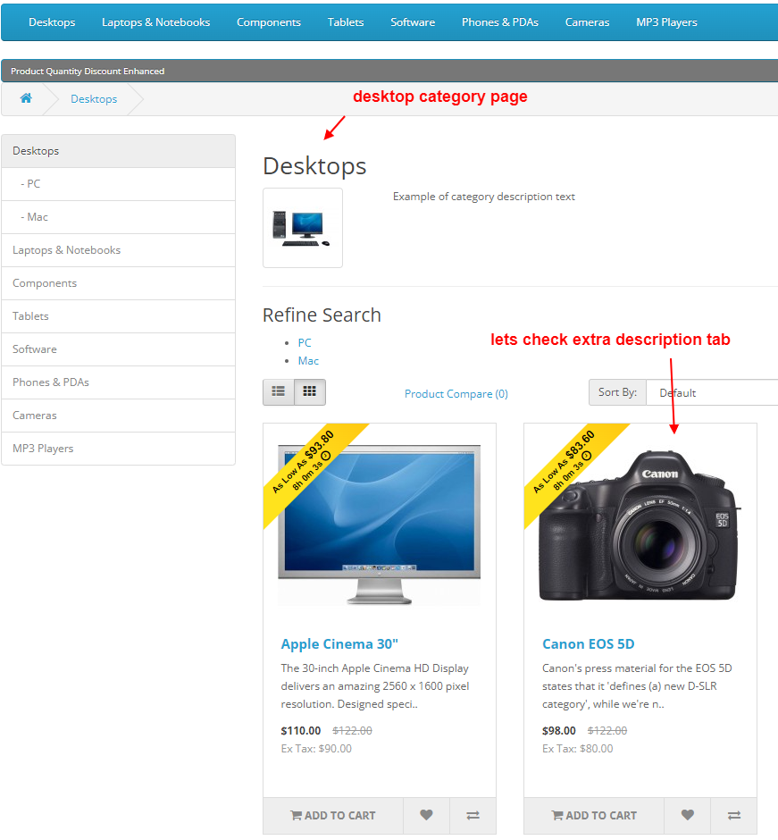Select Mac under Refine Search

pyautogui.click(x=308, y=360)
